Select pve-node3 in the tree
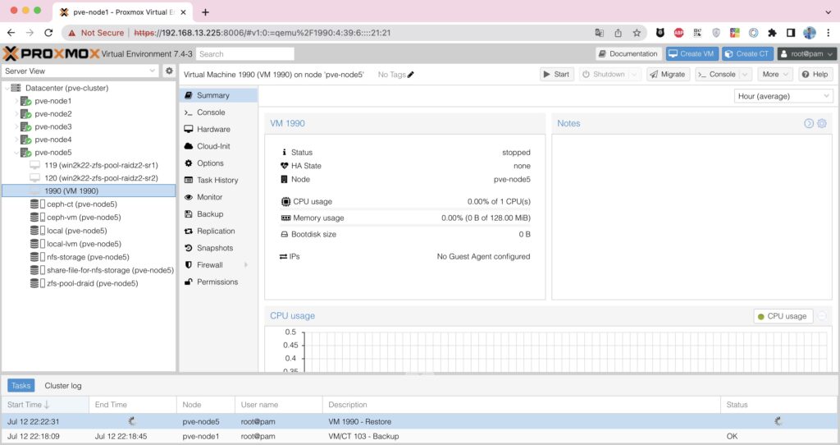The image size is (840, 445). [53, 126]
